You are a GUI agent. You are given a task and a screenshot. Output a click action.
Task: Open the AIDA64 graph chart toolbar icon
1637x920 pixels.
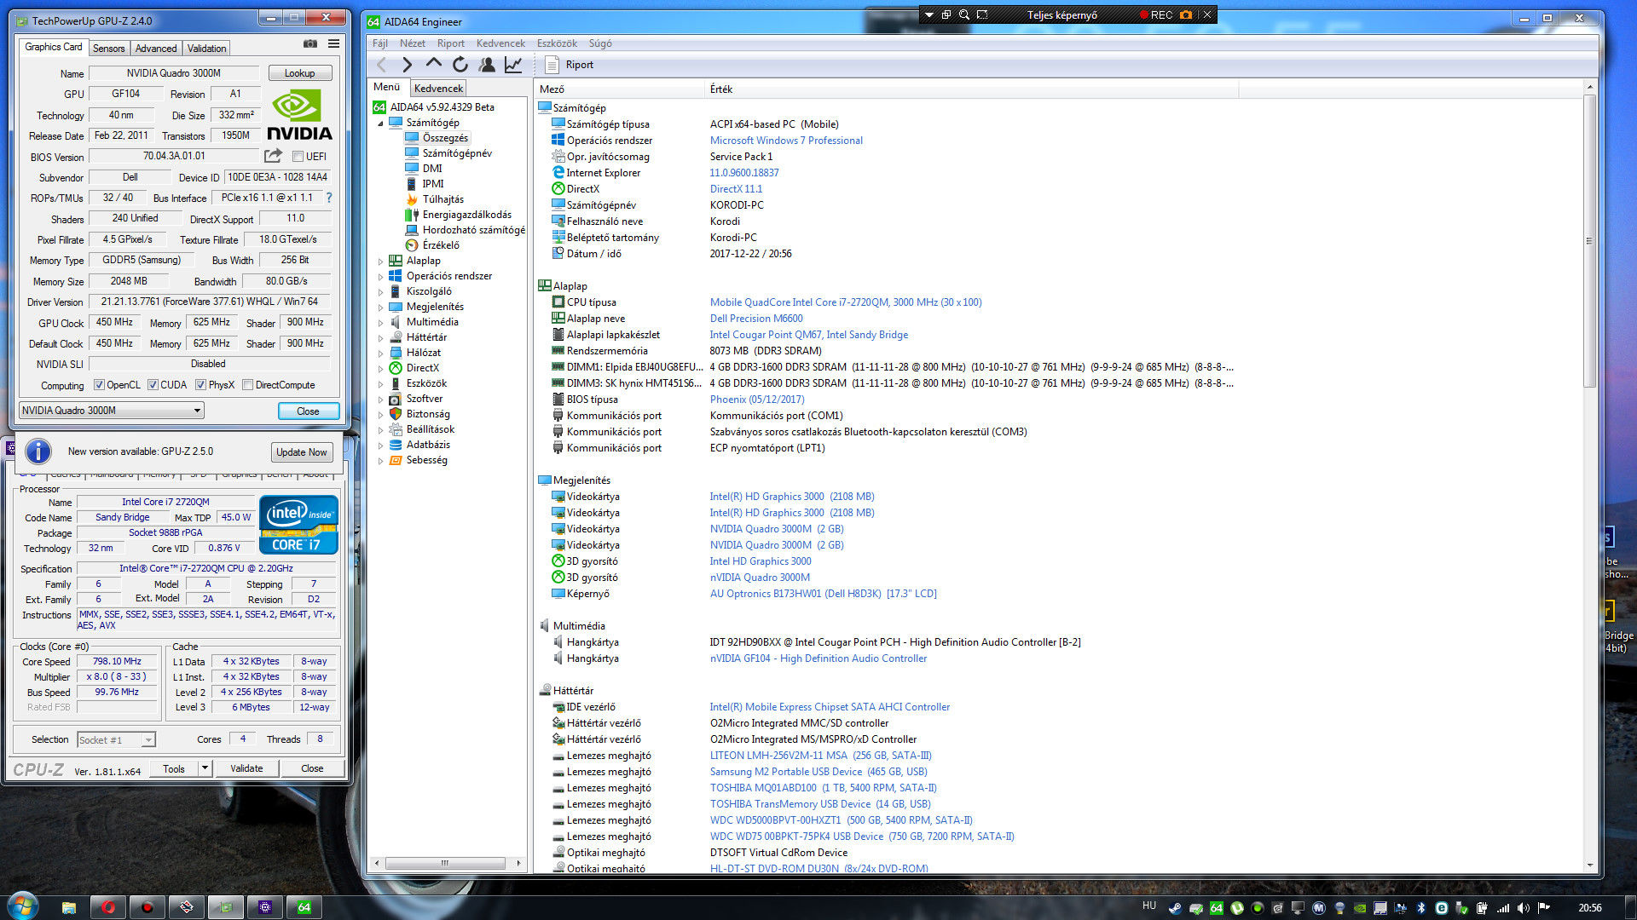[513, 65]
